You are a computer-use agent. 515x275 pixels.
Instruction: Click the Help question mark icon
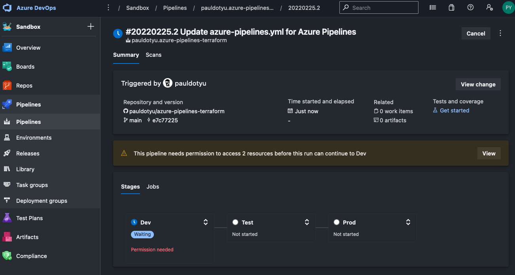click(470, 7)
